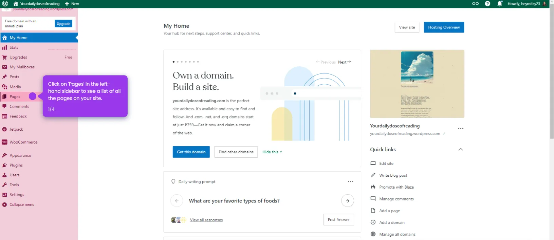Image resolution: width=554 pixels, height=240 pixels.
Task: Click the Post Answer button
Action: tap(339, 220)
